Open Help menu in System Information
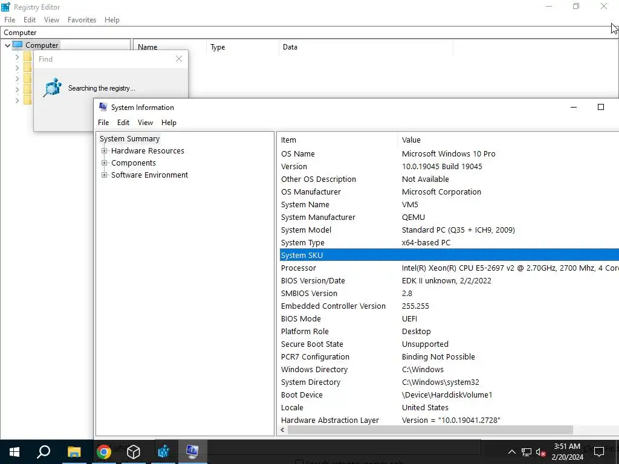Image resolution: width=619 pixels, height=464 pixels. (x=169, y=123)
